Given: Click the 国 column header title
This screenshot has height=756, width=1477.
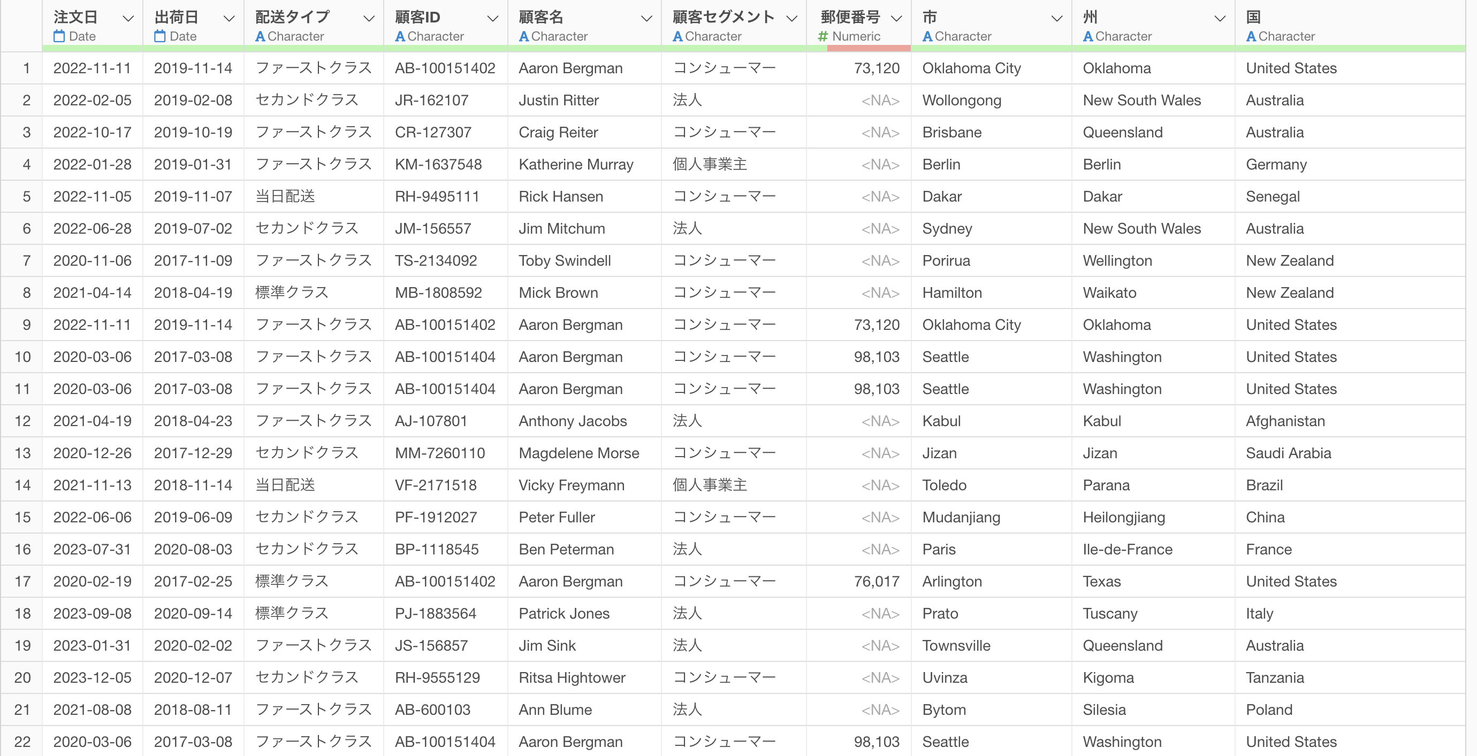Looking at the screenshot, I should 1253,17.
